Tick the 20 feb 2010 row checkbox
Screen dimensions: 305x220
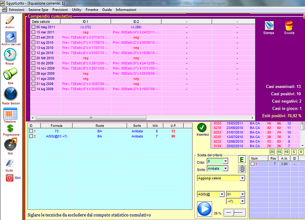click(x=33, y=58)
